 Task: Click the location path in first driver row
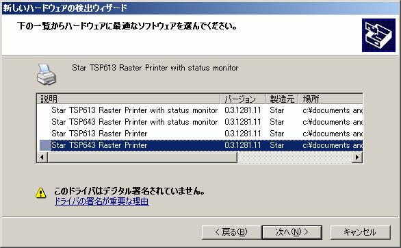(332, 110)
